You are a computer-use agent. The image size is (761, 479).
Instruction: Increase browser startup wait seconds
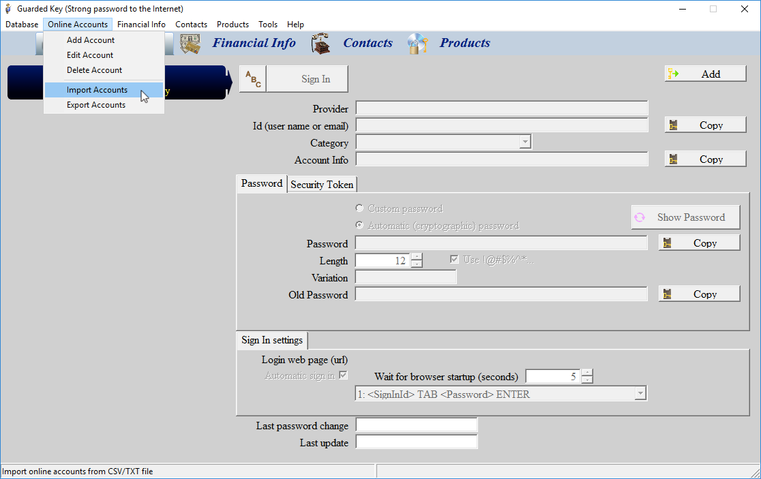point(587,373)
